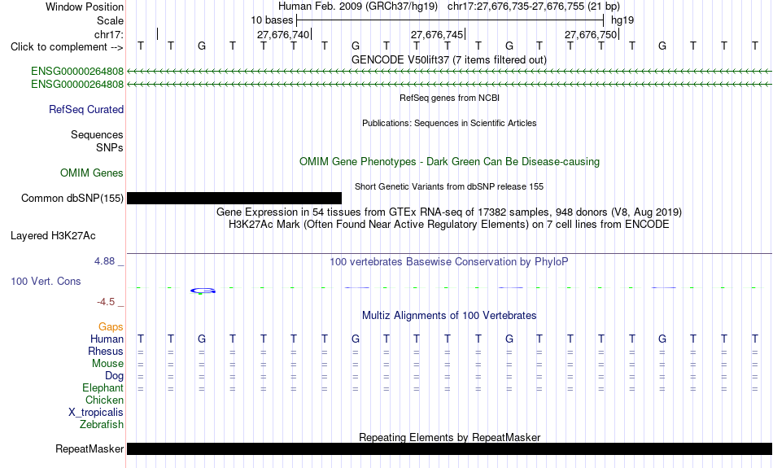
Task: Select the Mouse species label
Action: [107, 364]
